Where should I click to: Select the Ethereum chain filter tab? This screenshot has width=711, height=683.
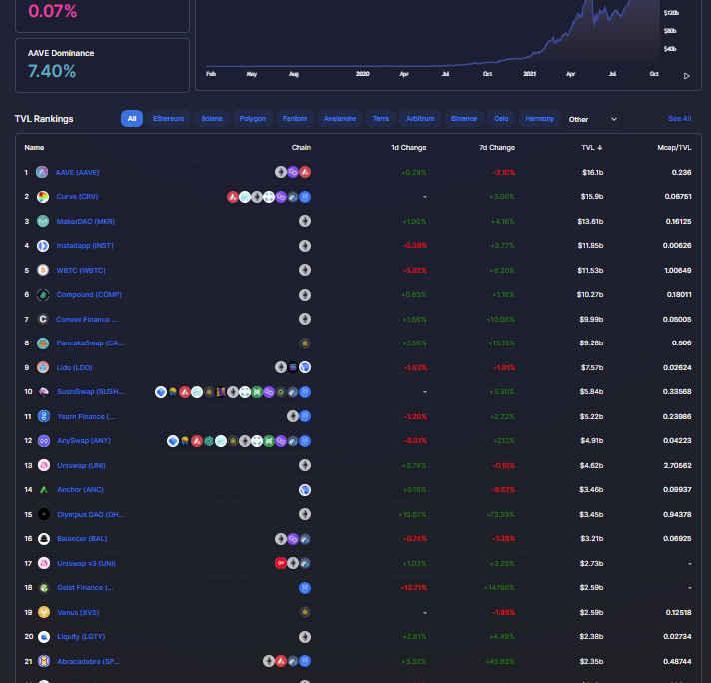(168, 119)
